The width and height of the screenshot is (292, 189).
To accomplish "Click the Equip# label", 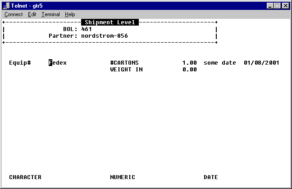I will (20, 63).
